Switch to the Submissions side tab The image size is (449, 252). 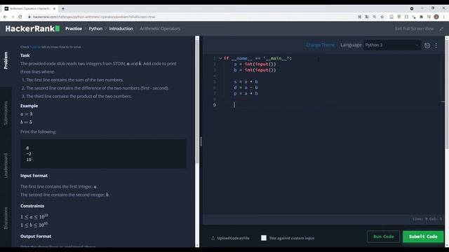coord(6,113)
